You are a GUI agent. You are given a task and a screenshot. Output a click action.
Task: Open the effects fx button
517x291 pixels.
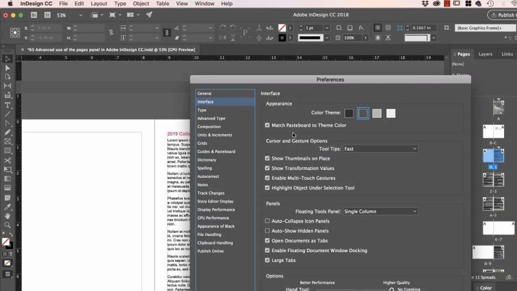(x=361, y=28)
